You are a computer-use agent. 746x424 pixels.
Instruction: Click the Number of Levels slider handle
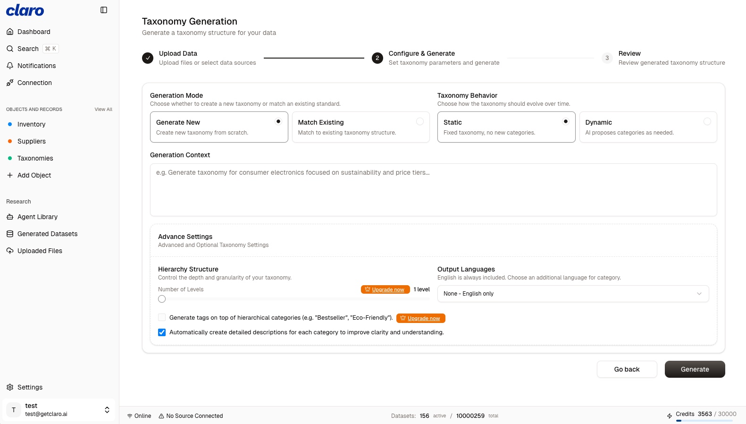(x=162, y=299)
